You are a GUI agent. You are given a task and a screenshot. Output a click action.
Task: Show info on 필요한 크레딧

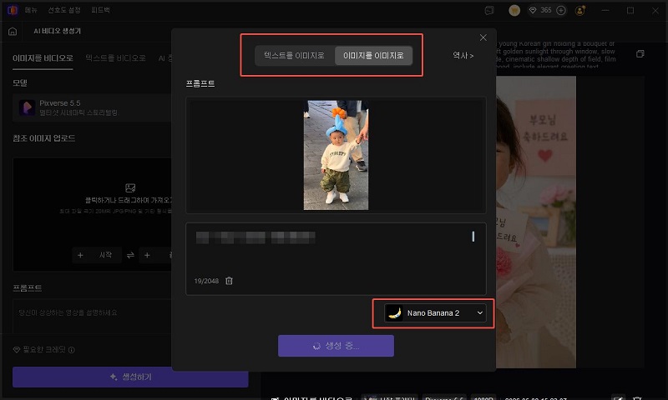(x=72, y=350)
